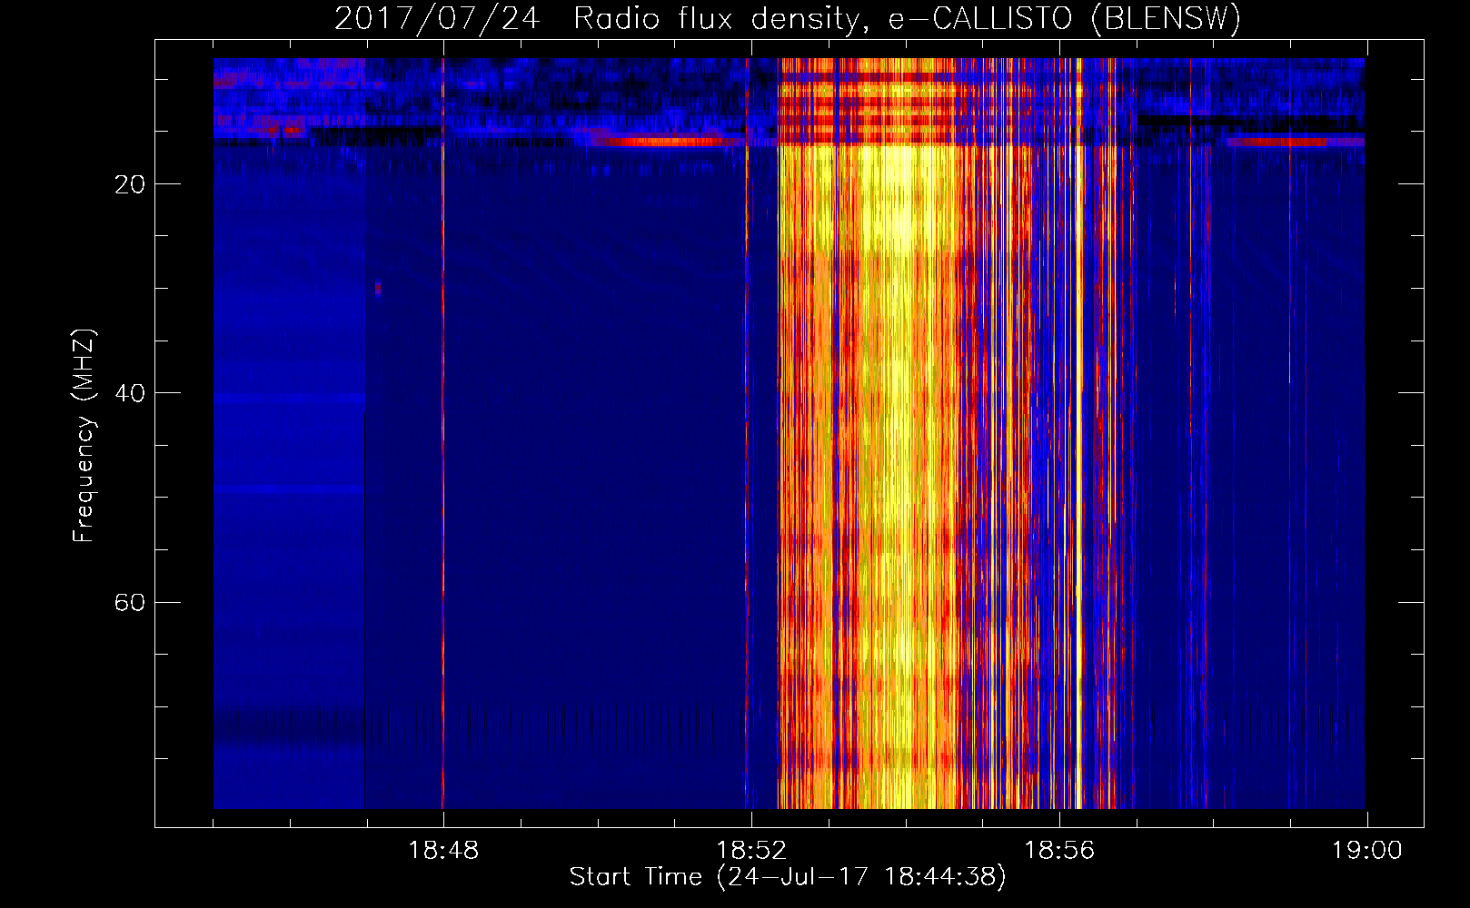Click the 40 MHz frequency tick label
The image size is (1470, 908).
(130, 393)
